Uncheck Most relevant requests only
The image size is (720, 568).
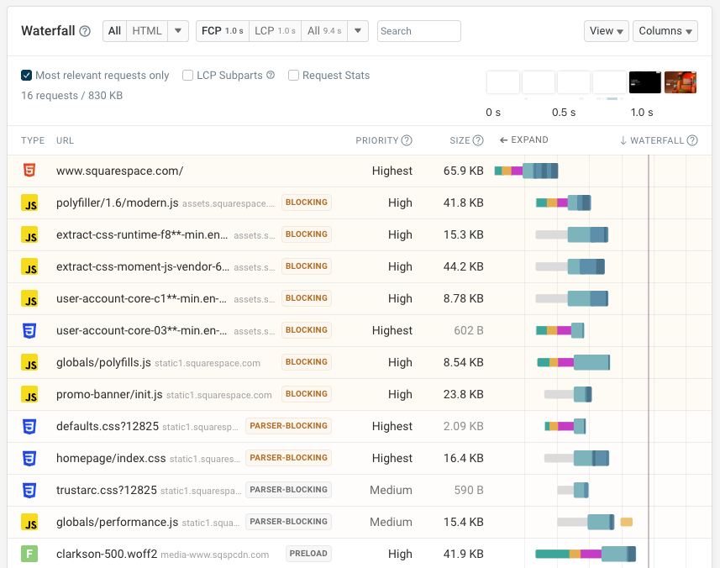[x=27, y=76]
